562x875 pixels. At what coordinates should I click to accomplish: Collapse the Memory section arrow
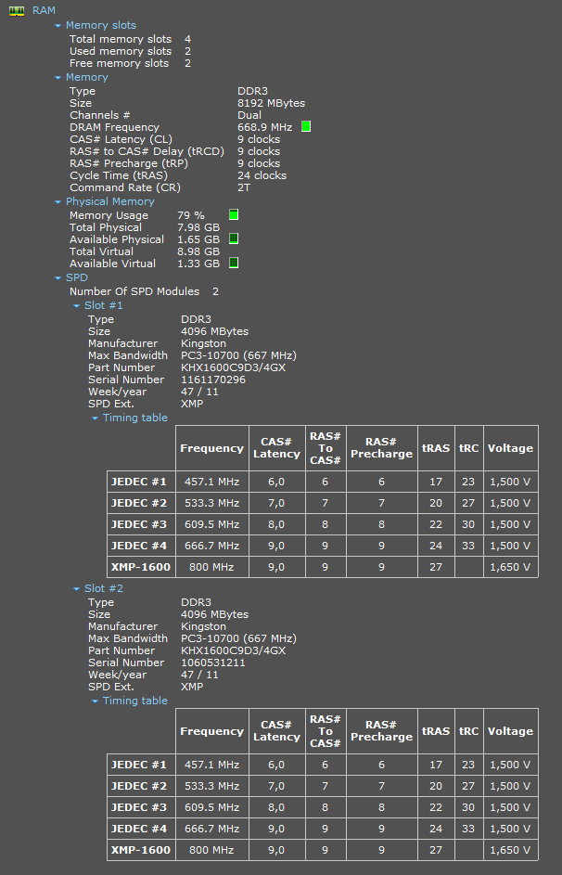coord(57,78)
